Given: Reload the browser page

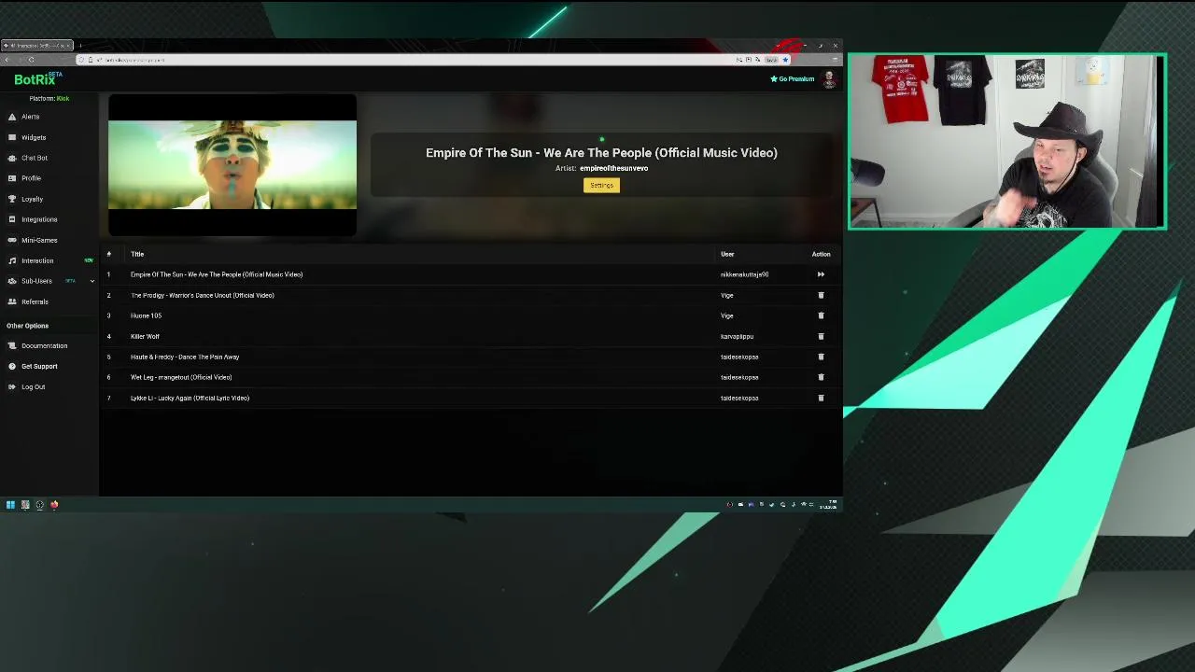Looking at the screenshot, I should 31,60.
